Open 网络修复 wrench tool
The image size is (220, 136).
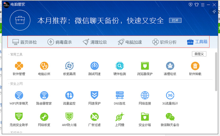(44, 119)
